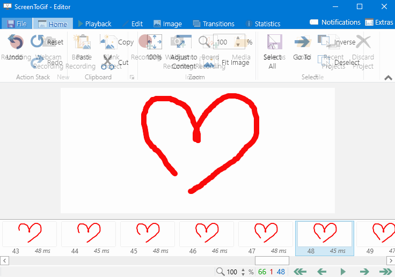Click the status bar zoom stepper arrows
The height and width of the screenshot is (277, 395).
[x=243, y=272]
